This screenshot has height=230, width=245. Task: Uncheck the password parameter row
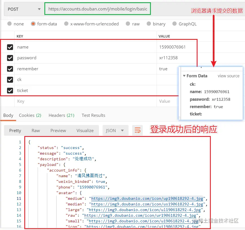tap(10, 58)
